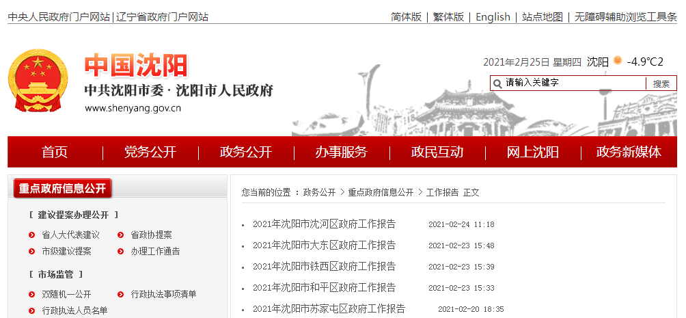Open the 省人大代表建议 sidebar link
Image resolution: width=686 pixels, height=318 pixels.
[x=71, y=235]
